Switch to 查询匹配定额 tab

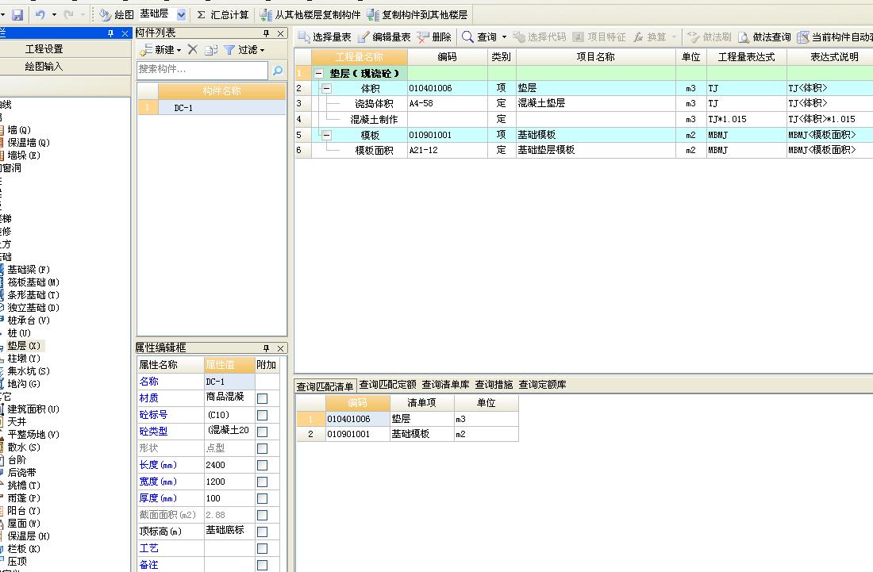tap(387, 385)
